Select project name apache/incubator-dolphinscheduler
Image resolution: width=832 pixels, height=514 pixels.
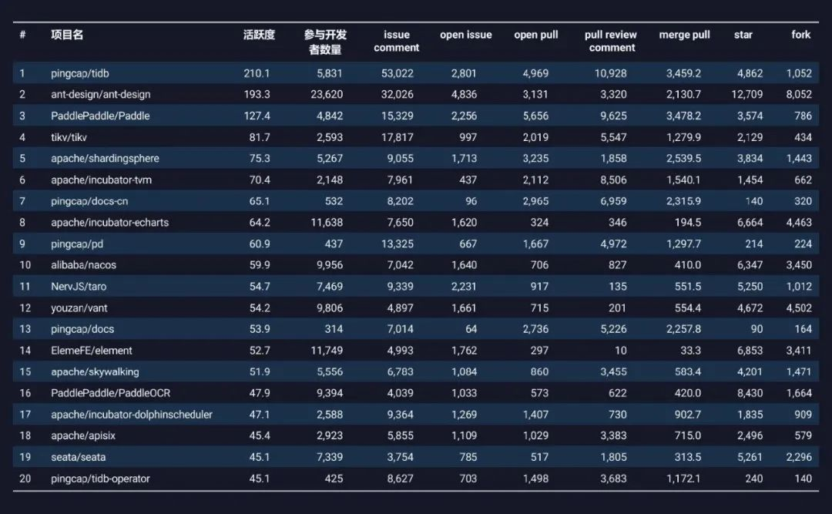click(132, 414)
